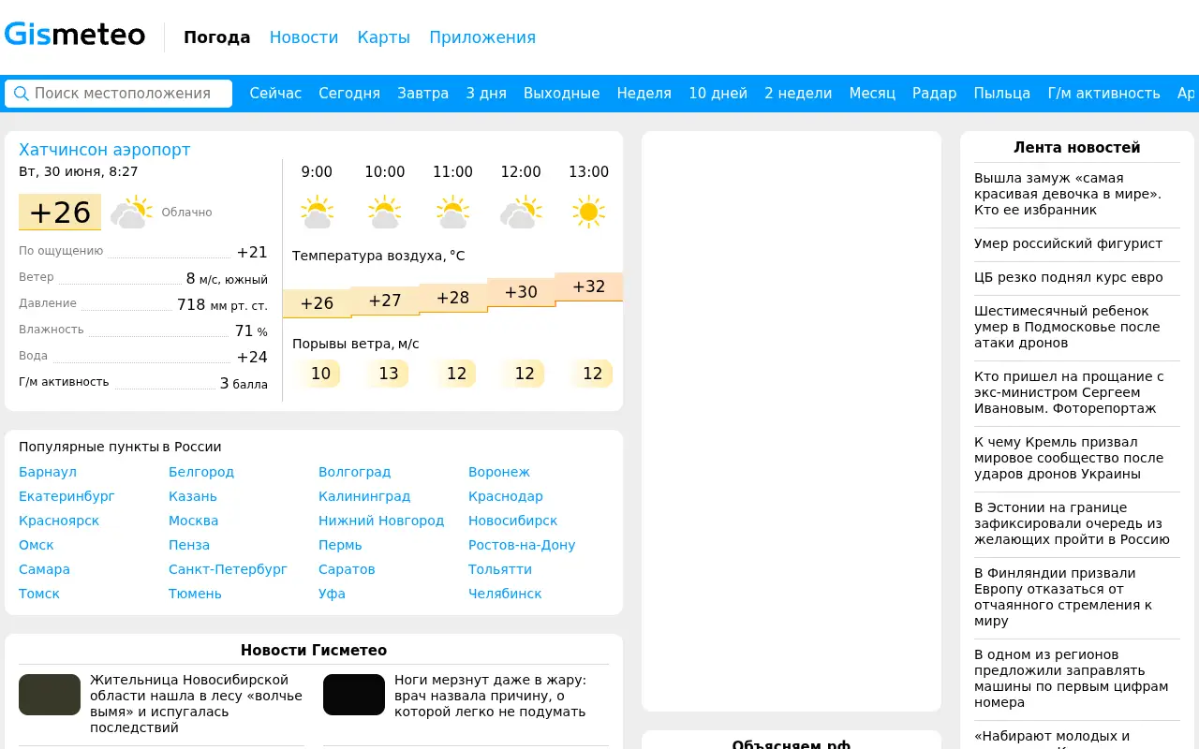Switch to the Сейчас tab
This screenshot has width=1199, height=749.
[275, 94]
